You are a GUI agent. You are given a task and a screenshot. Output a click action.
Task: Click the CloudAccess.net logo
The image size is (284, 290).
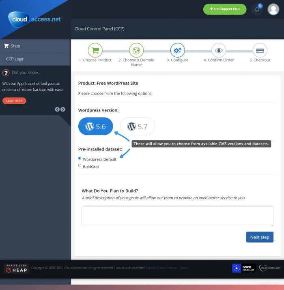(35, 19)
